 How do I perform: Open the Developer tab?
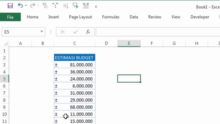point(200,17)
